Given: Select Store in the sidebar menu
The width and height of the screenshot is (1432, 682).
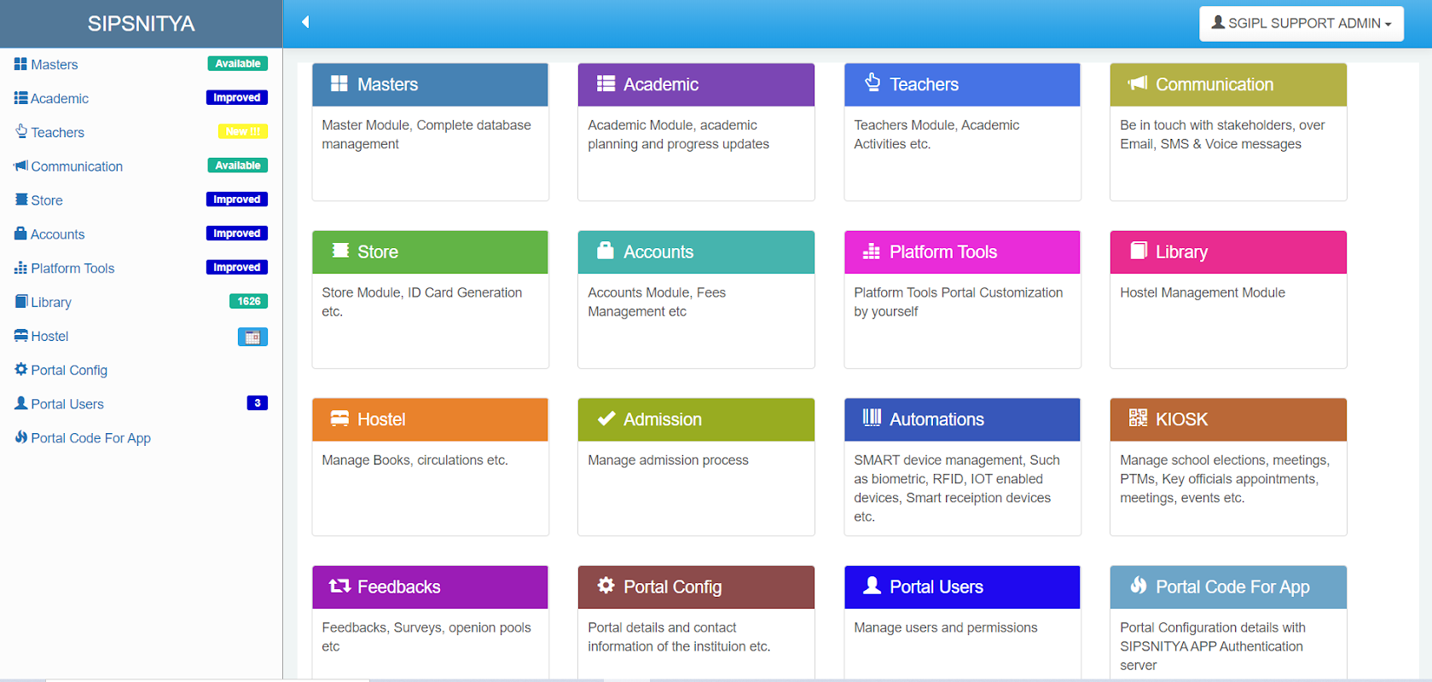Looking at the screenshot, I should click(47, 201).
